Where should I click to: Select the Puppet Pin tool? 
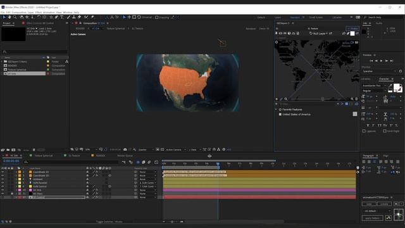(x=92, y=17)
